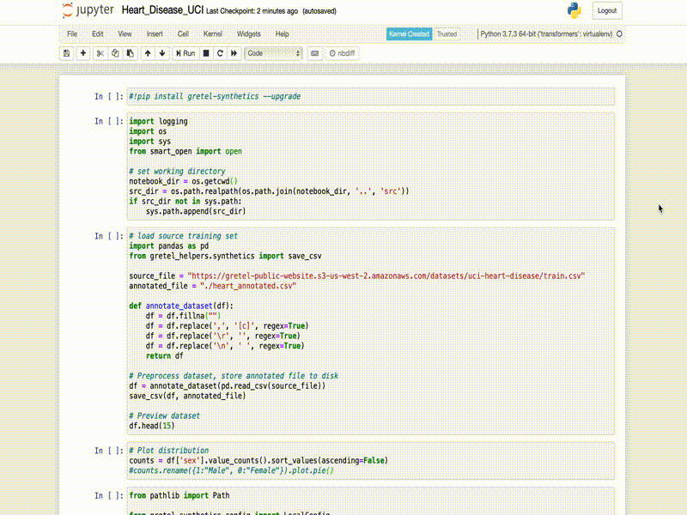The height and width of the screenshot is (515, 687).
Task: Click the '# Preview dataset' comment
Action: (164, 416)
